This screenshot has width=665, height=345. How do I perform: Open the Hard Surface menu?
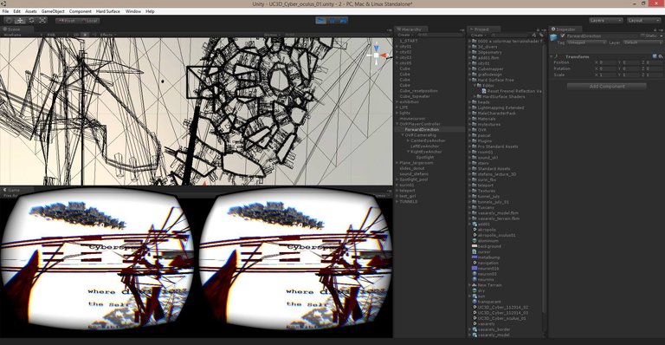(x=107, y=11)
